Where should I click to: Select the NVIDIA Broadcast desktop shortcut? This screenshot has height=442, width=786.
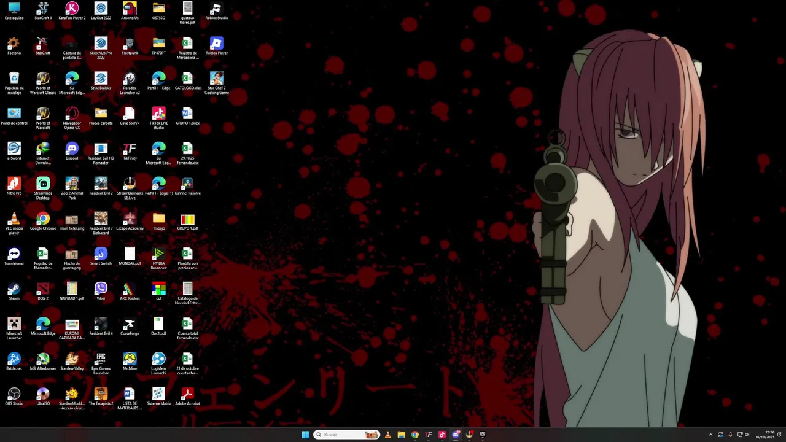pyautogui.click(x=158, y=258)
